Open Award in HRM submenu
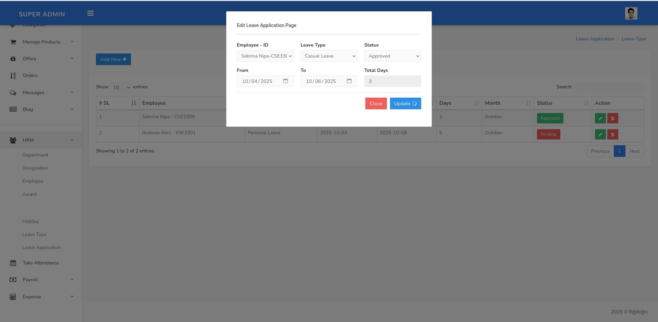Viewport: 658px width, 322px height. [x=29, y=195]
